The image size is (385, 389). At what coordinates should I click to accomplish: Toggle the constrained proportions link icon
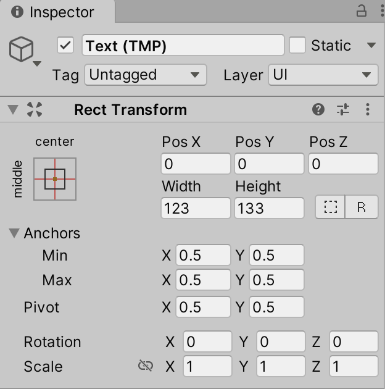pyautogui.click(x=146, y=366)
